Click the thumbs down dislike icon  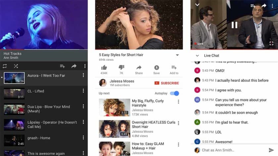click(121, 67)
